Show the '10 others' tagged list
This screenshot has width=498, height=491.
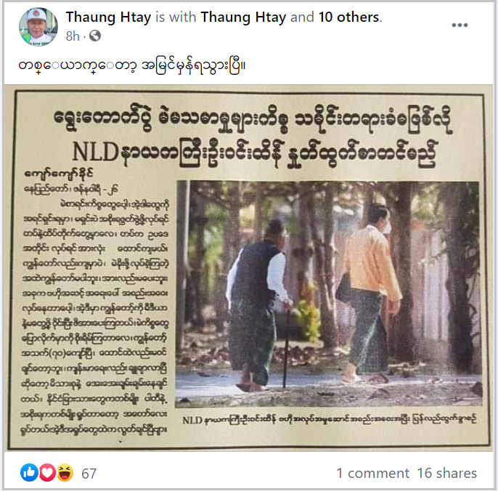tap(349, 17)
